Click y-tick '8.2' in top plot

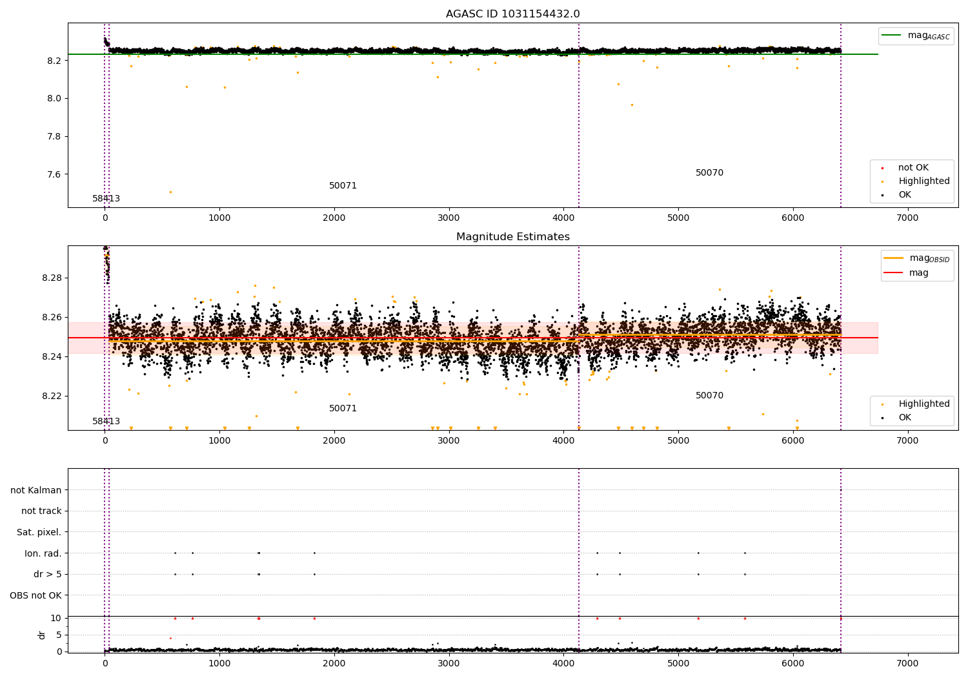pos(54,61)
